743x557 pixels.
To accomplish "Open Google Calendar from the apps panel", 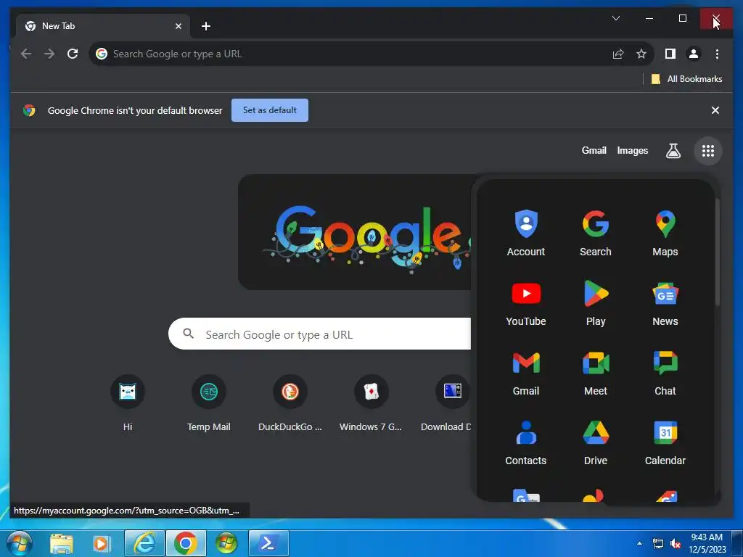I will 665,442.
